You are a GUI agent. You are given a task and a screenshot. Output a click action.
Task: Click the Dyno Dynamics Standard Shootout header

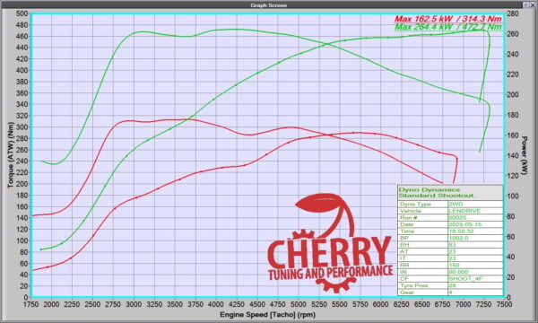450,192
